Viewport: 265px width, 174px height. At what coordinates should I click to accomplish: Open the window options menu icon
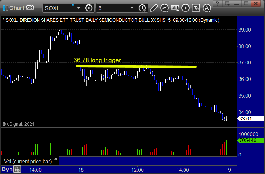(x=227, y=3)
